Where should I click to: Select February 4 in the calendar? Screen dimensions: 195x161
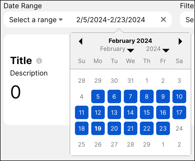click(82, 96)
